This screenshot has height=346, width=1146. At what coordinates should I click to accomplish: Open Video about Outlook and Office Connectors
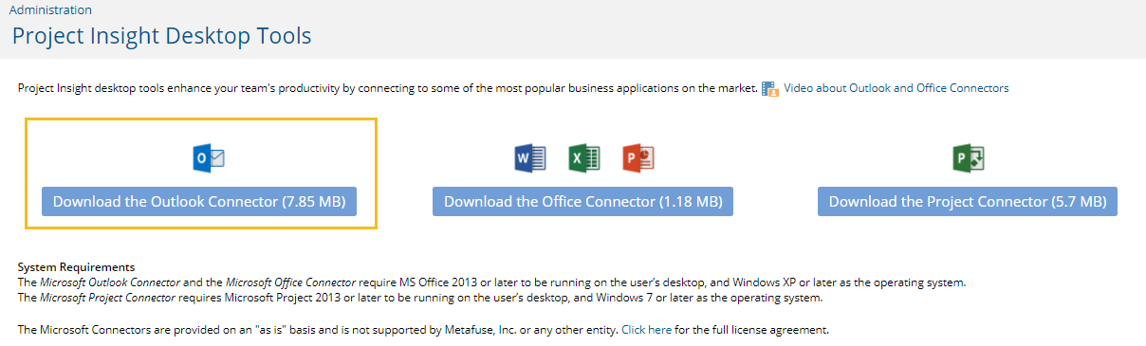point(896,88)
